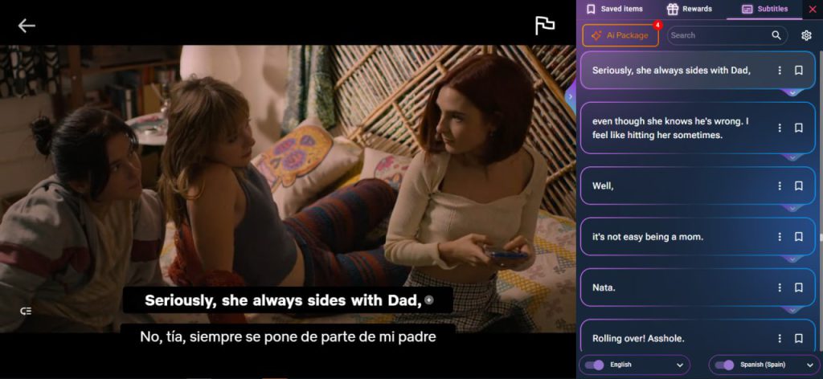This screenshot has width=823, height=379.
Task: Bookmark the 'even though she knows' line
Action: [798, 128]
